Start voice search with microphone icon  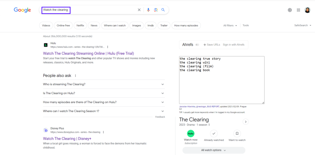(x=148, y=10)
